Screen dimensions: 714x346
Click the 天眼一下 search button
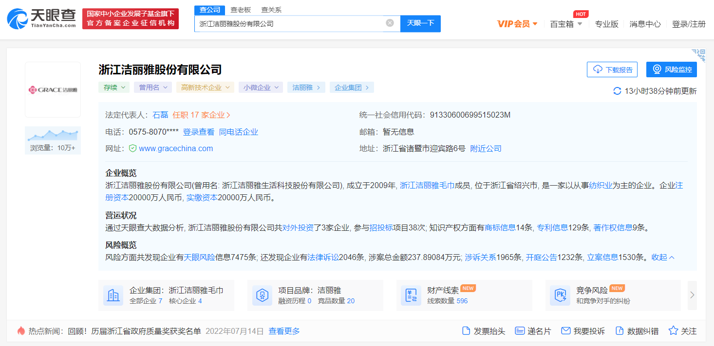point(420,23)
